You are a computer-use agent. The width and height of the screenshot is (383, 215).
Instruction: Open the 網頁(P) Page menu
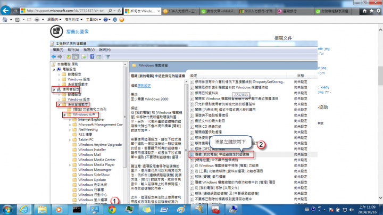[54, 20]
